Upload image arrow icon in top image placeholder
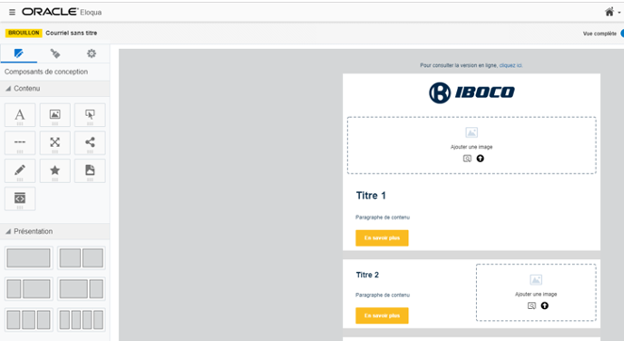The image size is (624, 341). [x=481, y=158]
